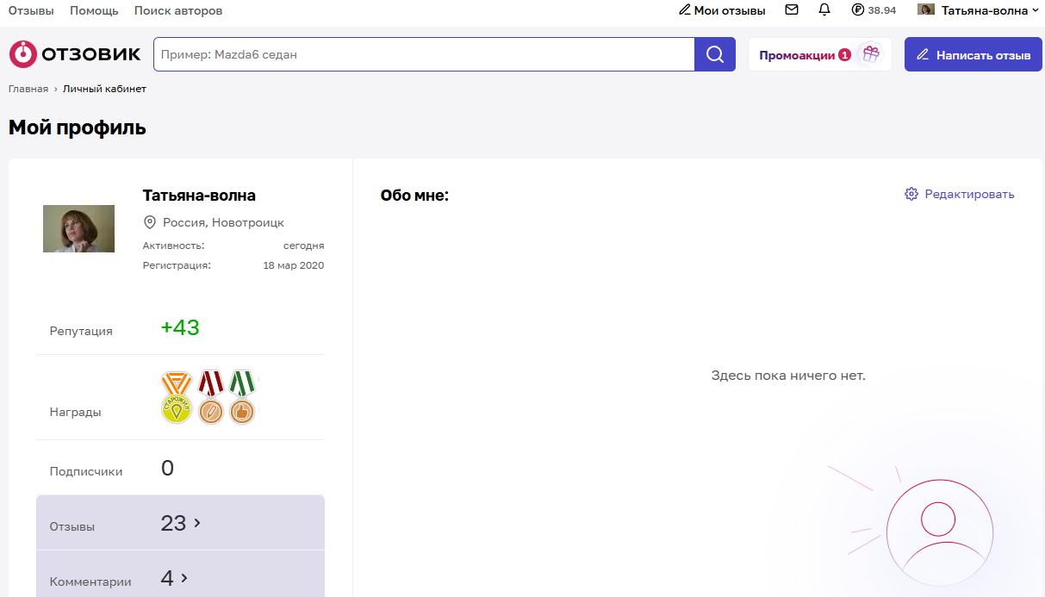Open the Помощь menu item
The width and height of the screenshot is (1045, 597).
(x=94, y=10)
